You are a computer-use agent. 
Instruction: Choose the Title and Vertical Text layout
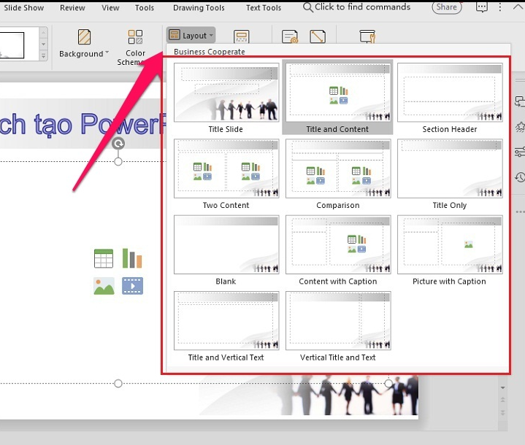[226, 327]
